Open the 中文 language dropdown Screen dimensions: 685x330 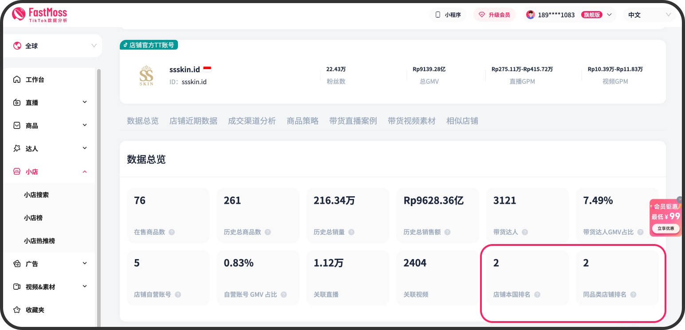[x=649, y=15]
